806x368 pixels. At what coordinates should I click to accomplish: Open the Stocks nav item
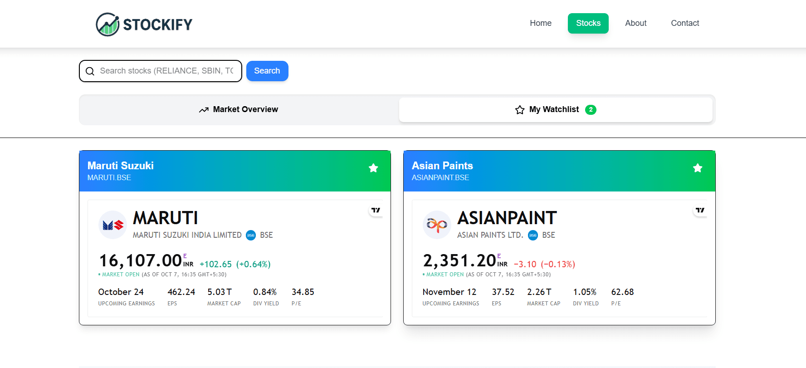click(x=588, y=23)
